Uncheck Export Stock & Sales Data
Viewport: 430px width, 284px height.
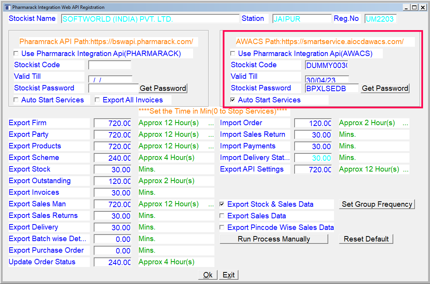[x=222, y=204]
